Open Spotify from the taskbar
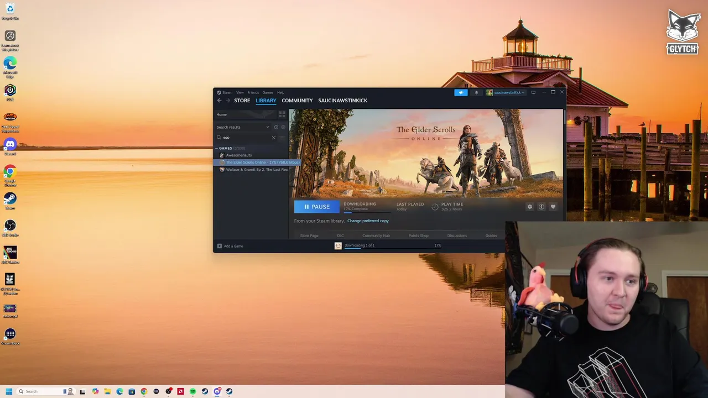Image resolution: width=708 pixels, height=398 pixels. point(192,391)
